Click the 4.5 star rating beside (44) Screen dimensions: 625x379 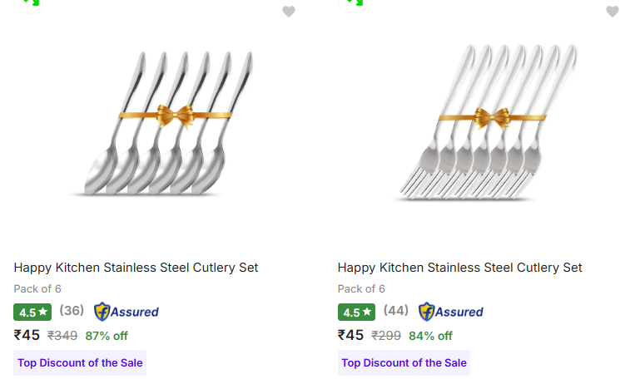(357, 313)
